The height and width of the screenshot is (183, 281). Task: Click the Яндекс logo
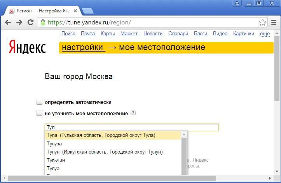coord(28,47)
